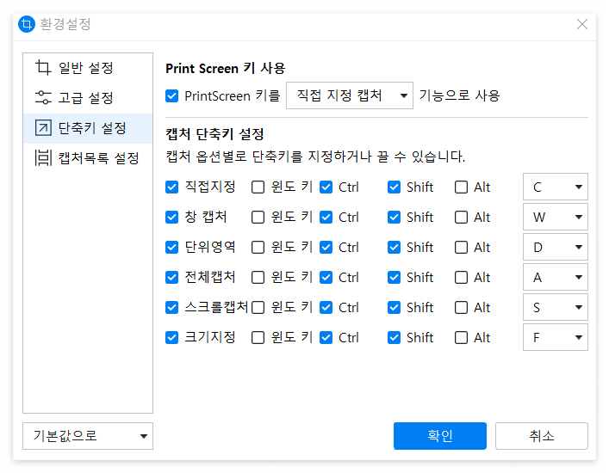
Task: Open the 고급 설정 section
Action: tap(88, 98)
